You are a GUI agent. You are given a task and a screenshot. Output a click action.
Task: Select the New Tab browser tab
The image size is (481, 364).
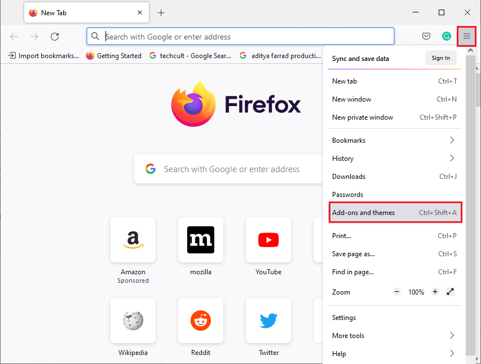pyautogui.click(x=86, y=12)
